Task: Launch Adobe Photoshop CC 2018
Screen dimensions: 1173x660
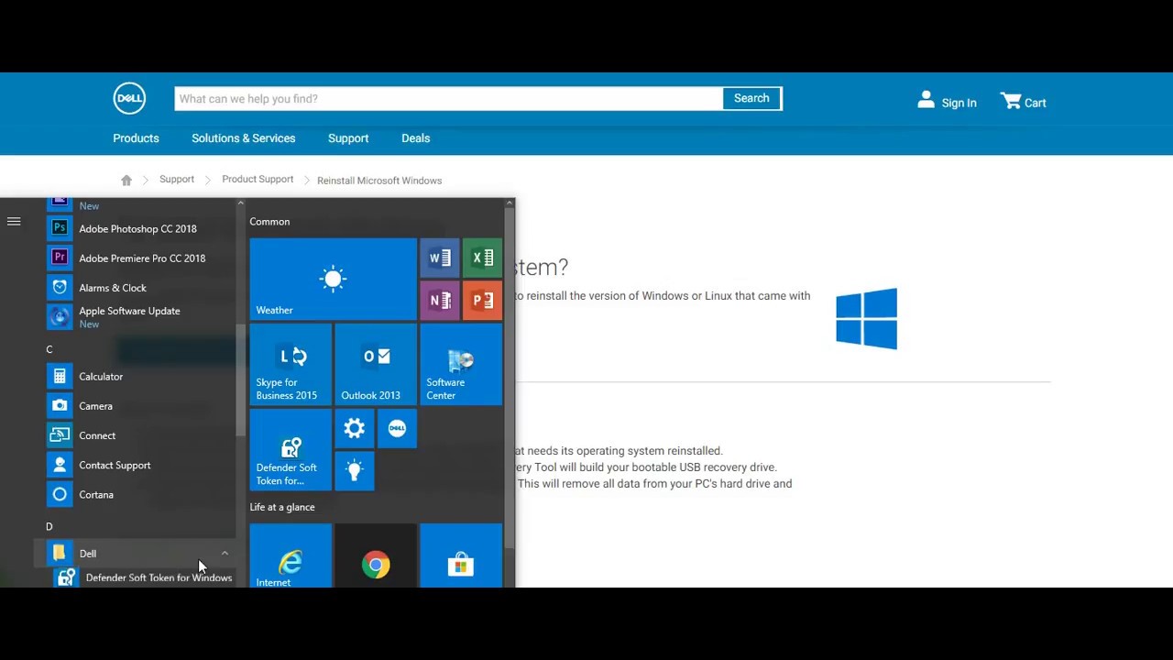Action: tap(137, 229)
